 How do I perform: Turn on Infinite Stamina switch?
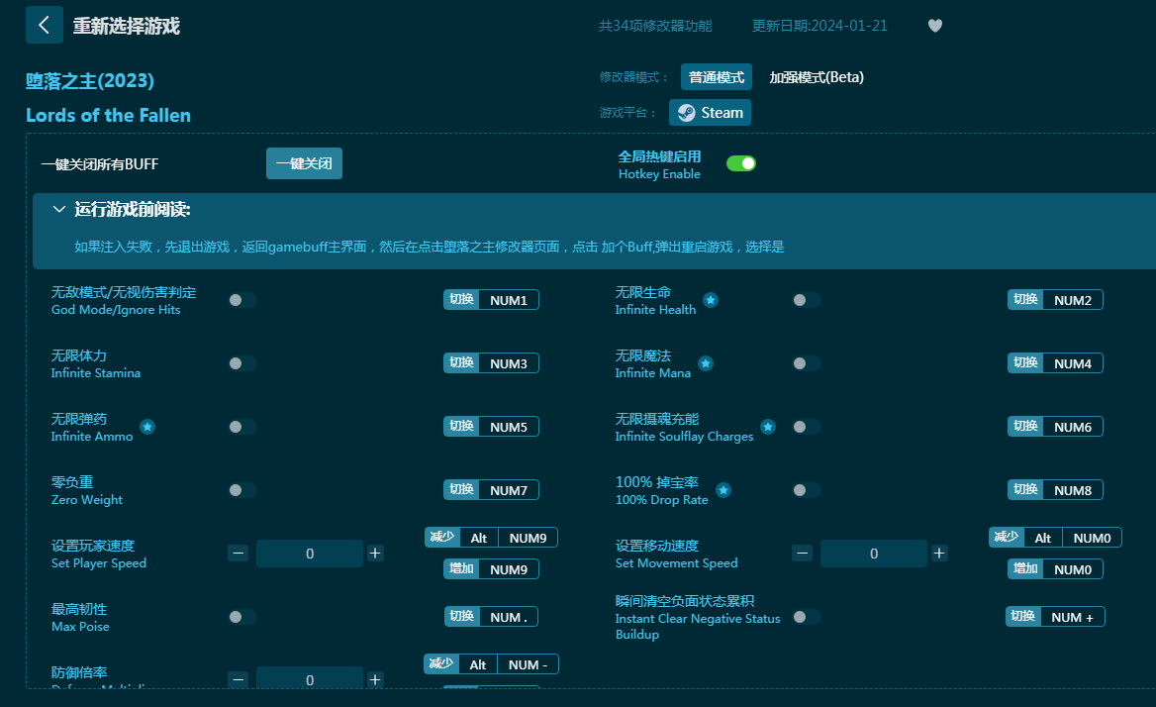pyautogui.click(x=242, y=363)
